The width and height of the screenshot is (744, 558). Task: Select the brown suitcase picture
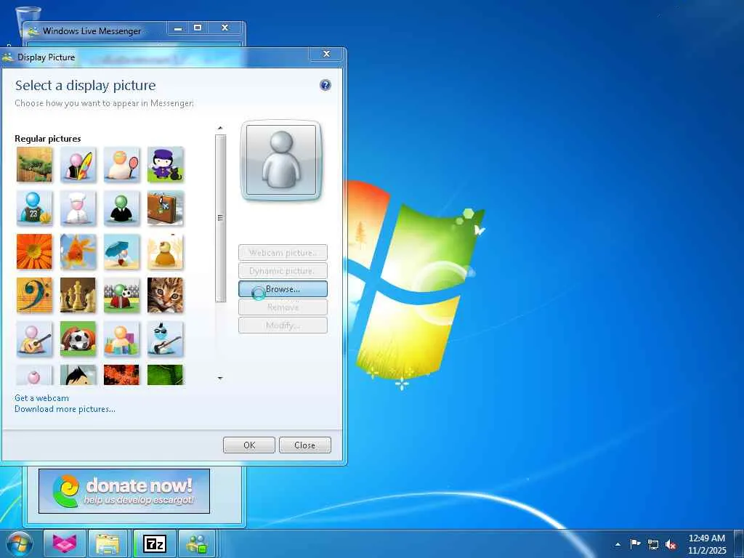click(165, 208)
